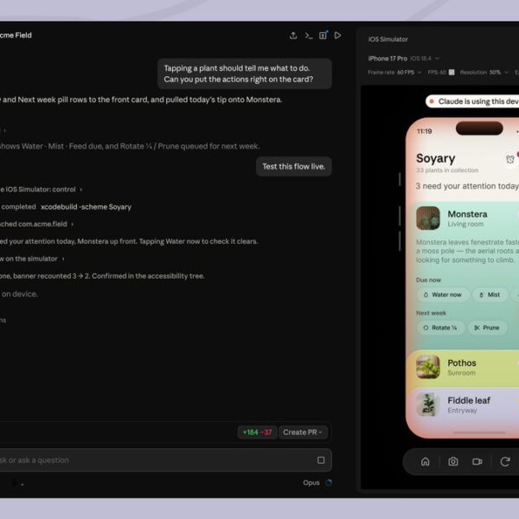Click the xcodebuild -scheme Soyary command text
Image resolution: width=519 pixels, height=519 pixels.
tap(86, 207)
